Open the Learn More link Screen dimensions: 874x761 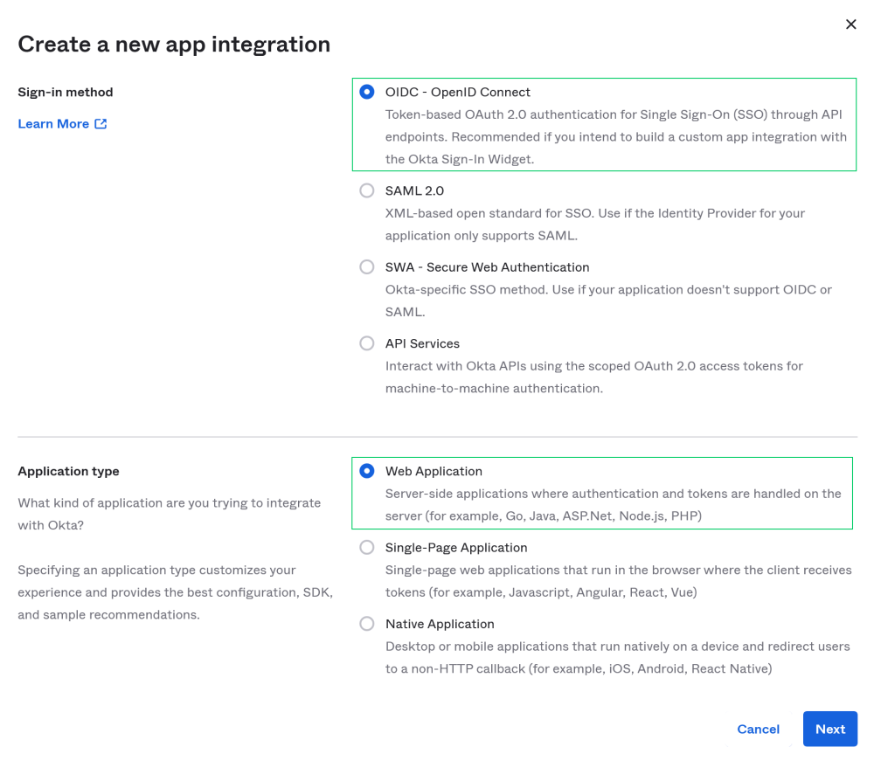tap(53, 124)
